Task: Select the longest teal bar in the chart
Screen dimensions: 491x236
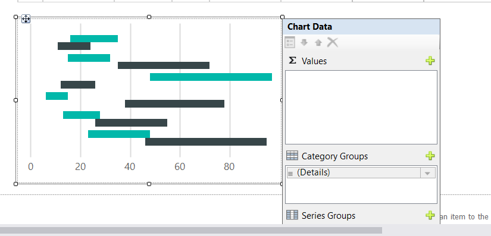Action: coord(211,77)
